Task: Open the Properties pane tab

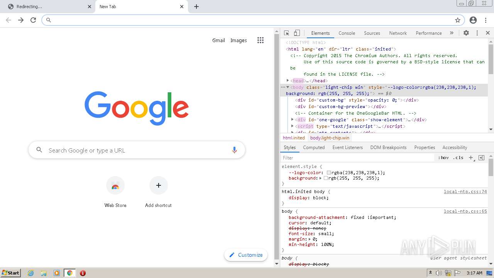Action: (425, 147)
